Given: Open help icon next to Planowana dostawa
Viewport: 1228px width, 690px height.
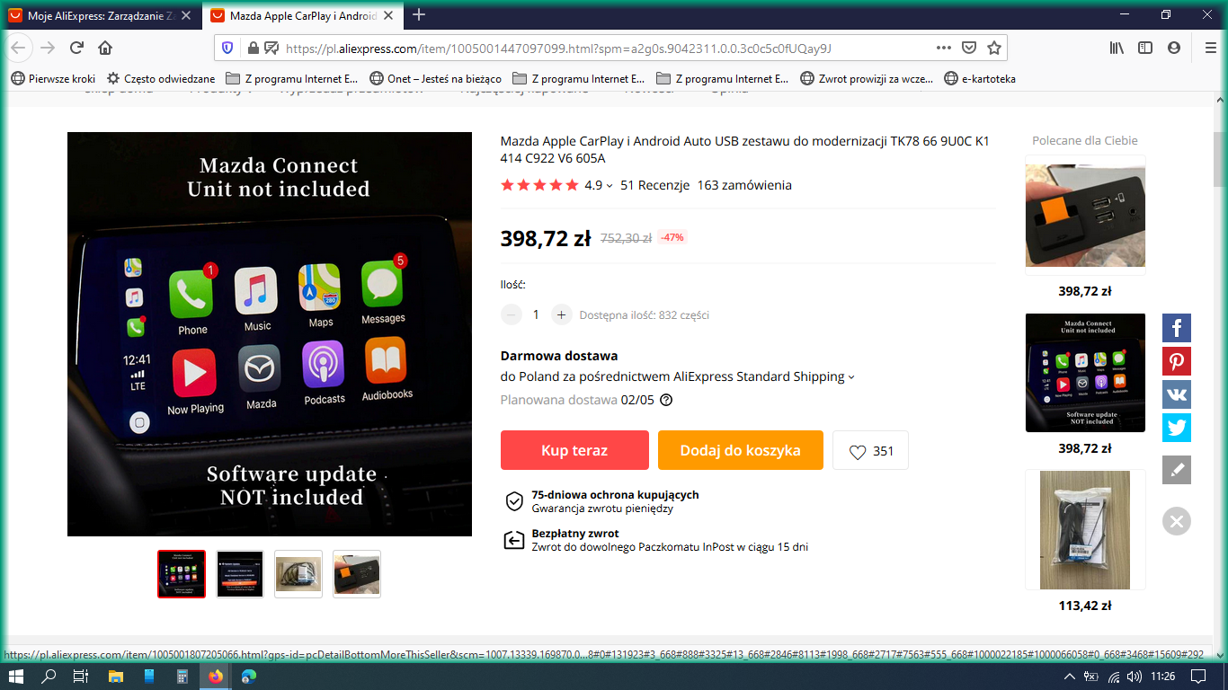Looking at the screenshot, I should 666,401.
